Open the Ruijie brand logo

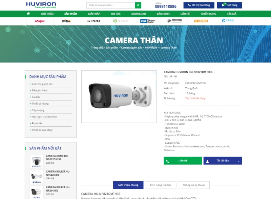(40, 21)
